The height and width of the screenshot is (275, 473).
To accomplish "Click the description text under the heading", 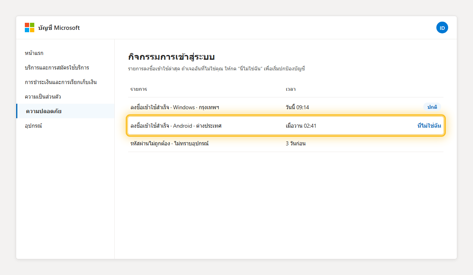I will (x=217, y=69).
